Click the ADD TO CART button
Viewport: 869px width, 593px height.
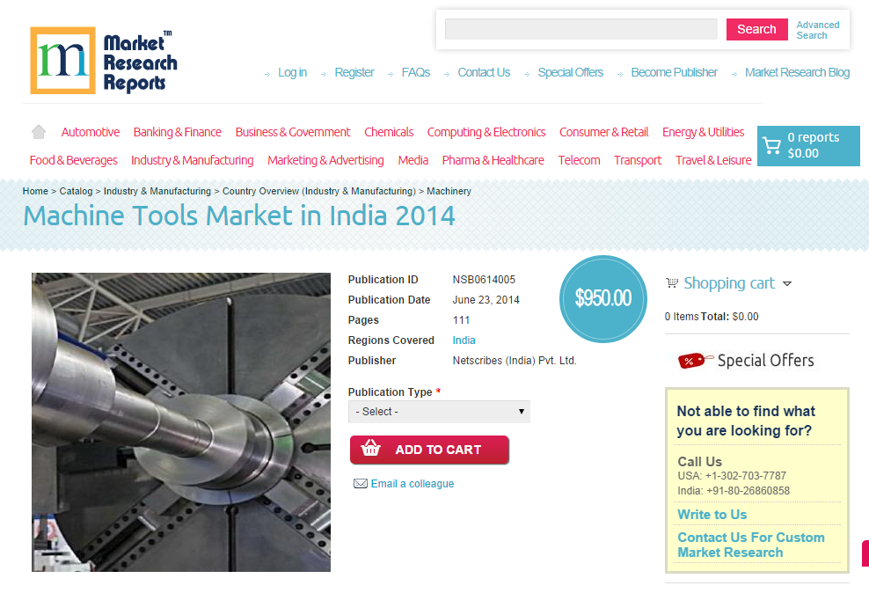(429, 450)
